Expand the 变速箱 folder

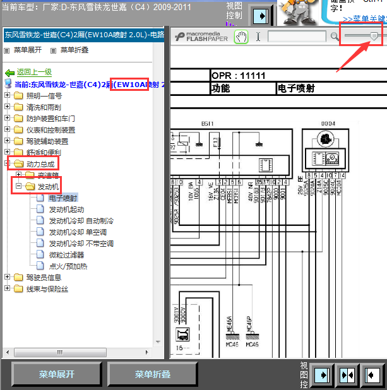[x=18, y=174]
